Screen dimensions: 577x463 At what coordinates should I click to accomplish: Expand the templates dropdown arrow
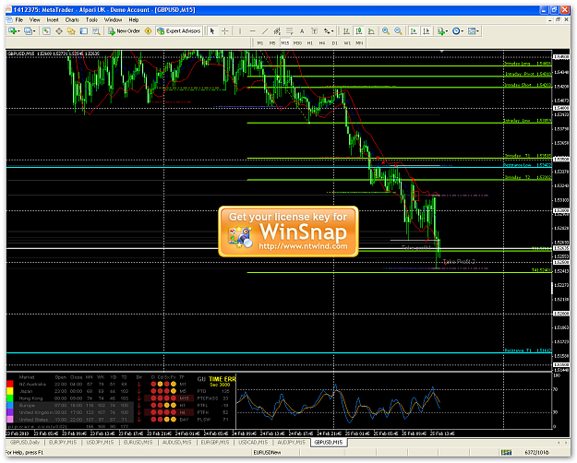[477, 31]
